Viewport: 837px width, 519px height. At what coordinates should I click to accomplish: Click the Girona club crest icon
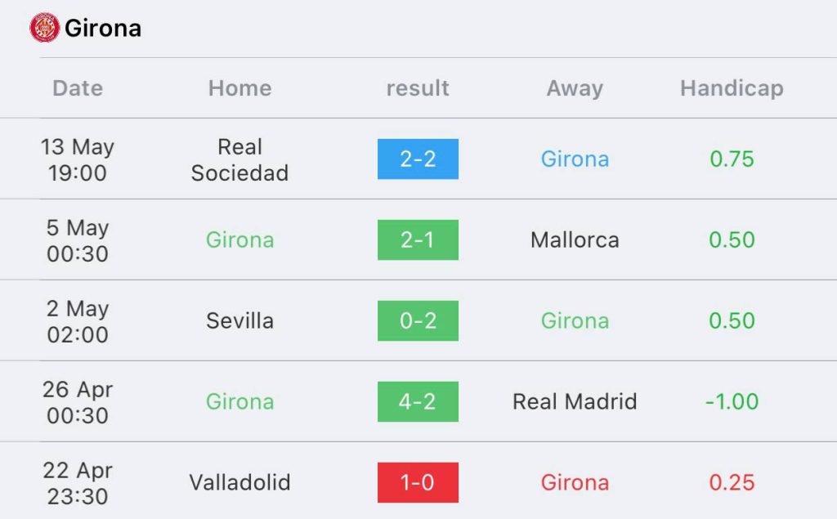44,28
